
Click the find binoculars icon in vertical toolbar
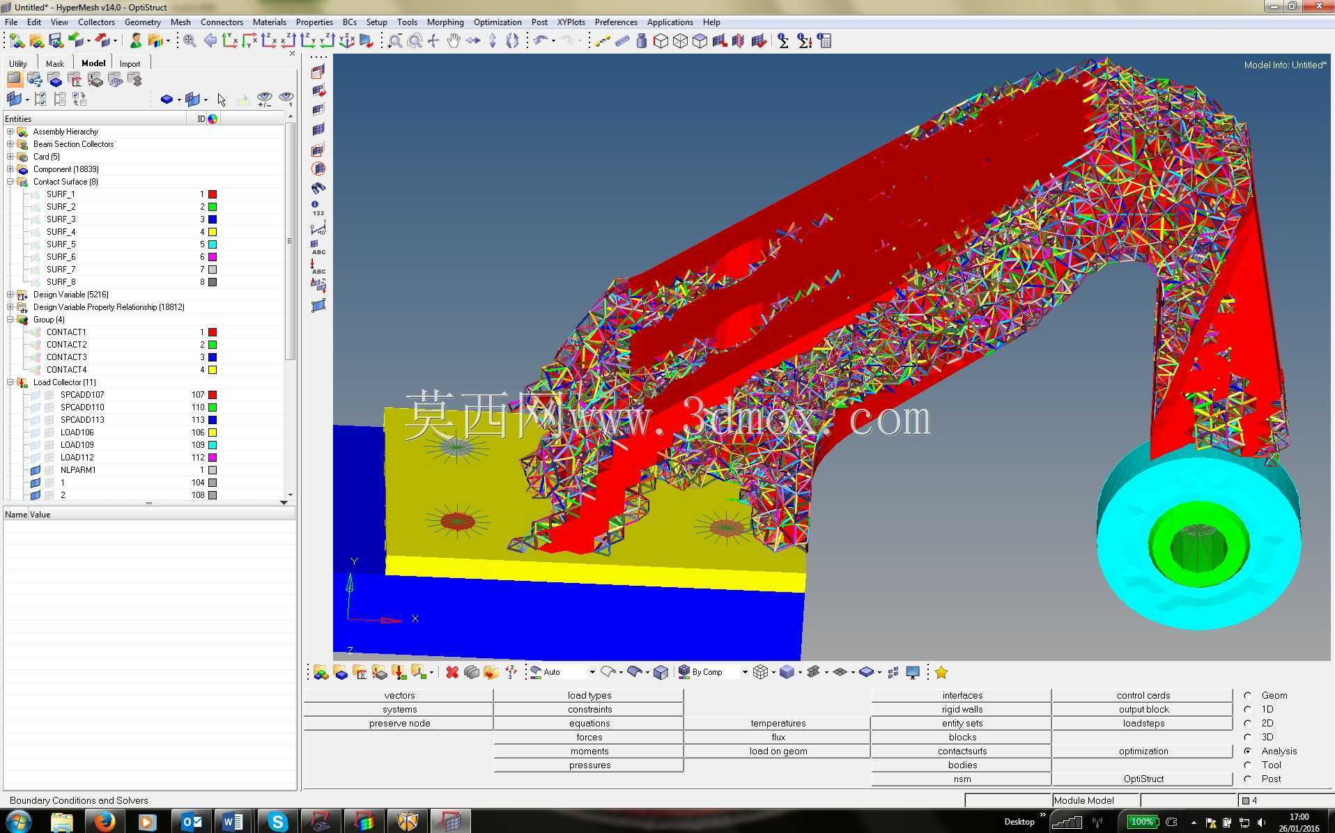(x=318, y=188)
